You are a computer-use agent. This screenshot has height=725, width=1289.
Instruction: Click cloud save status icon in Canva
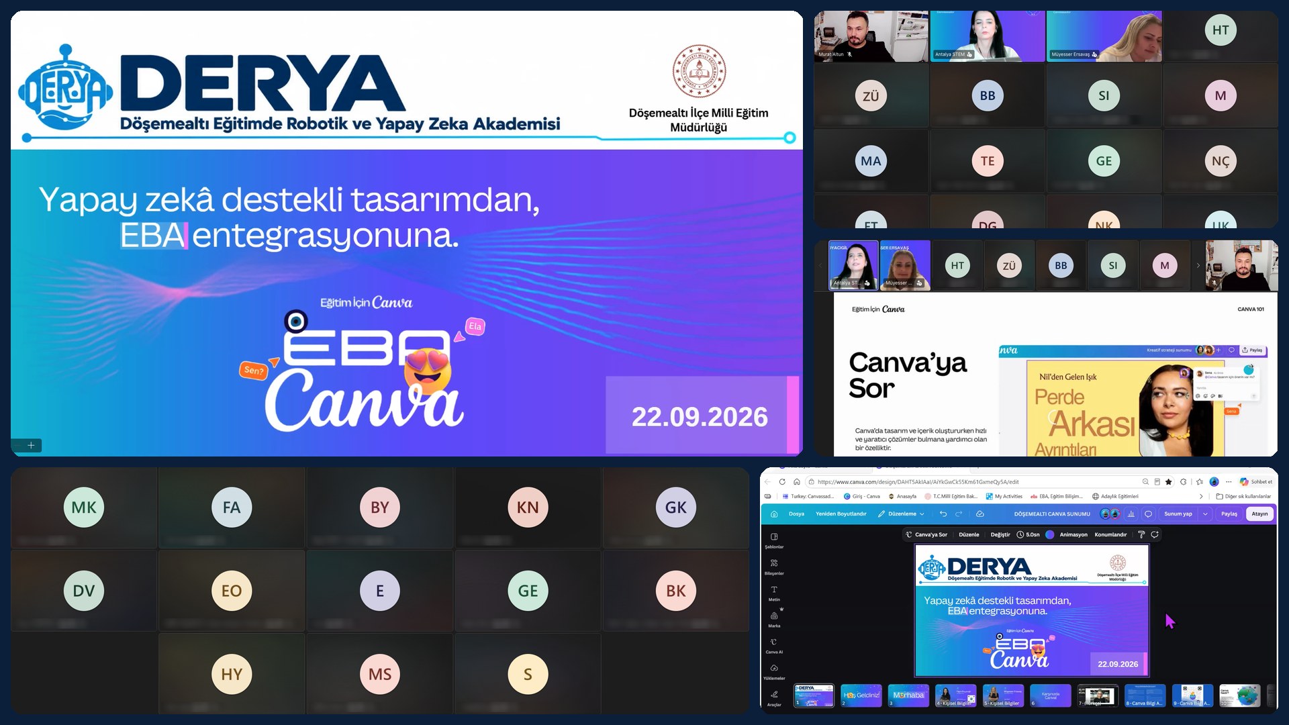(x=980, y=514)
